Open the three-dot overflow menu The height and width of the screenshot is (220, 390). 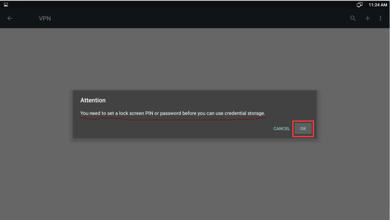click(380, 18)
